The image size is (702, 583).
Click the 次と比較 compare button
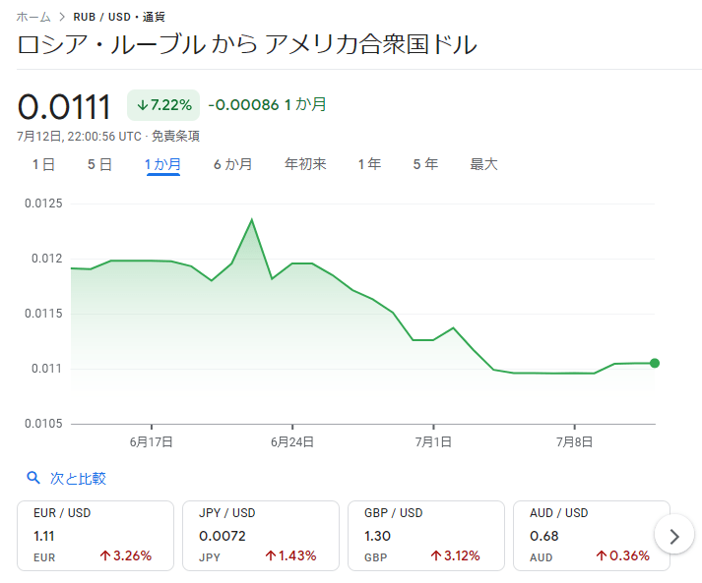tap(78, 479)
